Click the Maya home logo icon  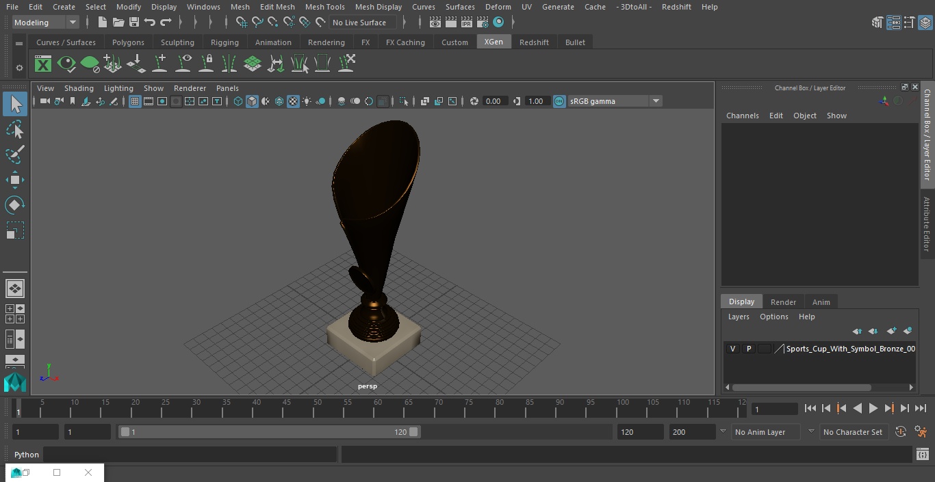15,381
